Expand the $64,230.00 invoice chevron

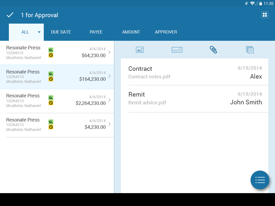(x=109, y=52)
